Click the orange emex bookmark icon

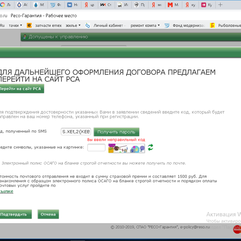coord(29,25)
